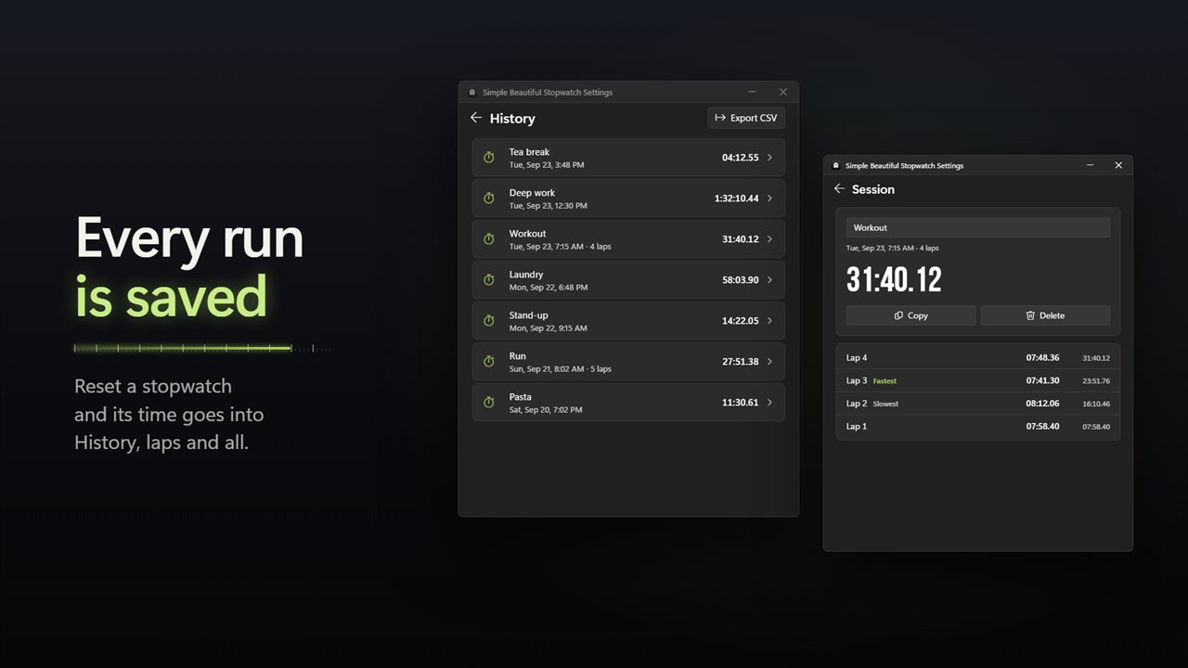Image resolution: width=1188 pixels, height=668 pixels.
Task: Minimize the History settings window
Action: point(752,92)
